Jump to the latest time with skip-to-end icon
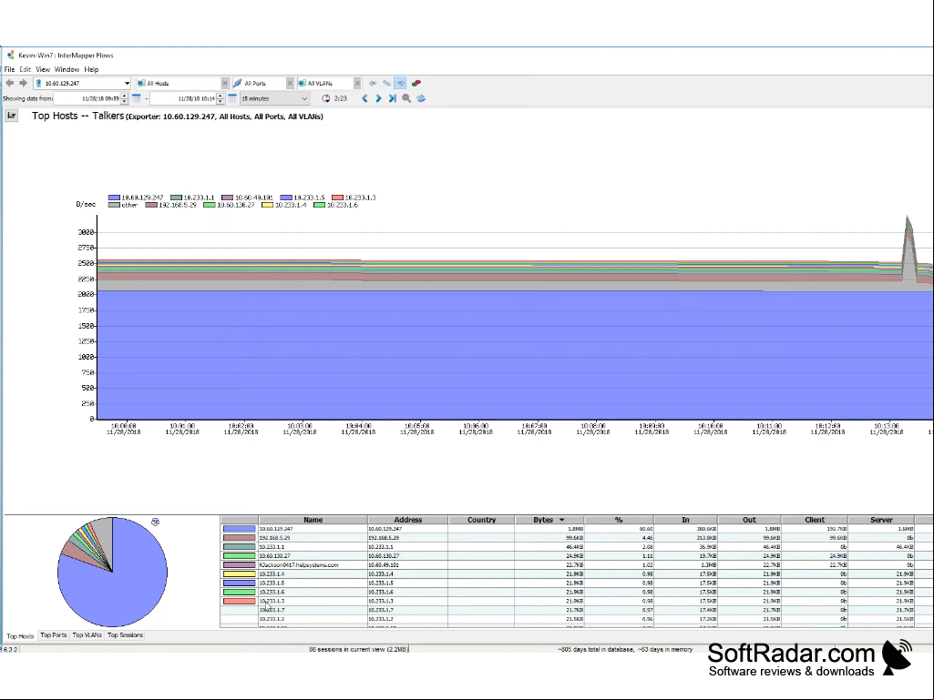 point(392,99)
